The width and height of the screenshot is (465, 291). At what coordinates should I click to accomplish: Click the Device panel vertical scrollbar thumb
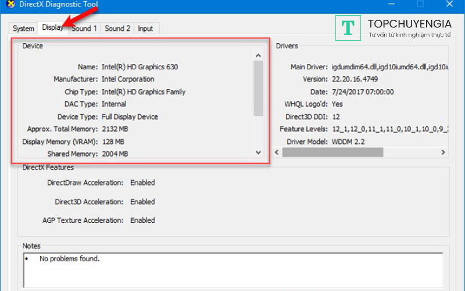[259, 87]
